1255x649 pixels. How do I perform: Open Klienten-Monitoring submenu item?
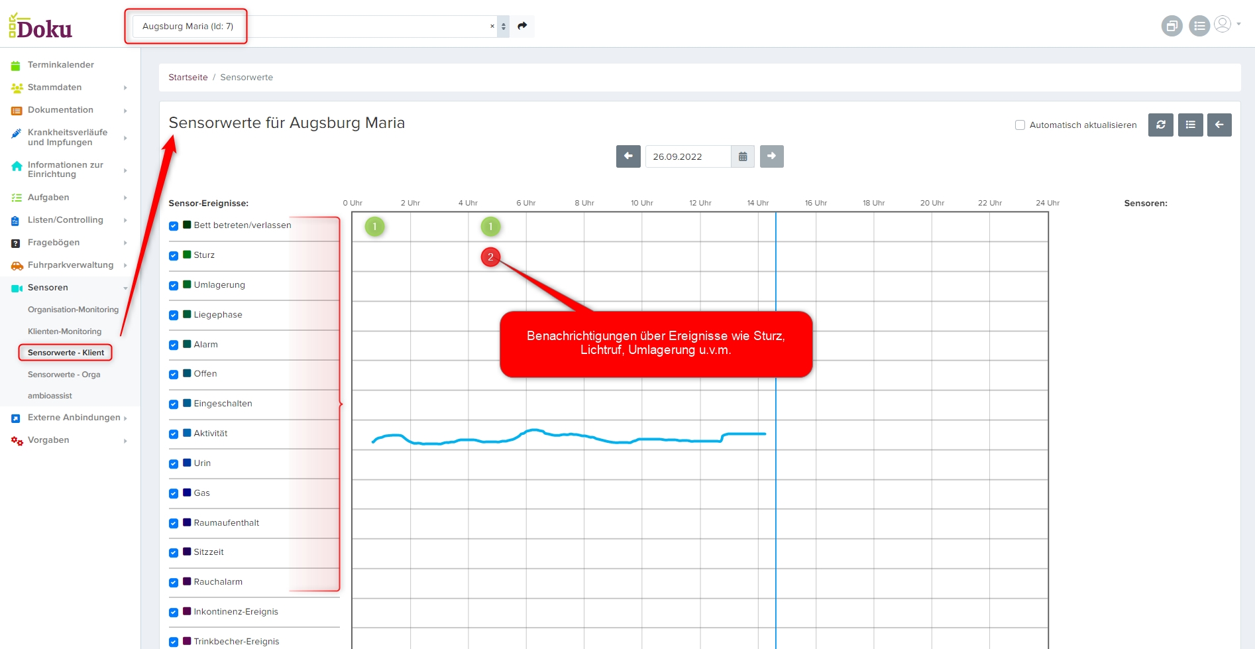tap(65, 331)
